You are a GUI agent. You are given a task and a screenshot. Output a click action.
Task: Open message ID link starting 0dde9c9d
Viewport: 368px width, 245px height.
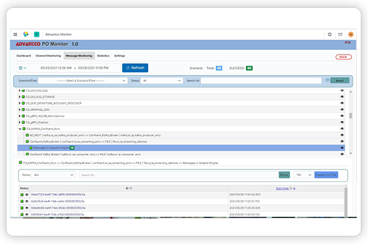tap(58, 208)
